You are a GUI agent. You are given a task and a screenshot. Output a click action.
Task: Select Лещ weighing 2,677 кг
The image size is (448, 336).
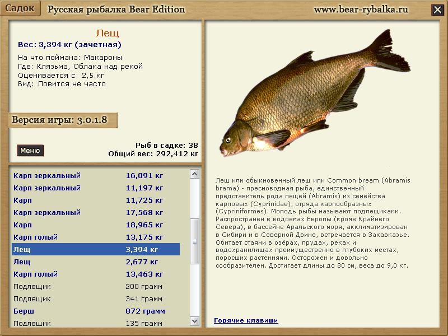pos(95,262)
